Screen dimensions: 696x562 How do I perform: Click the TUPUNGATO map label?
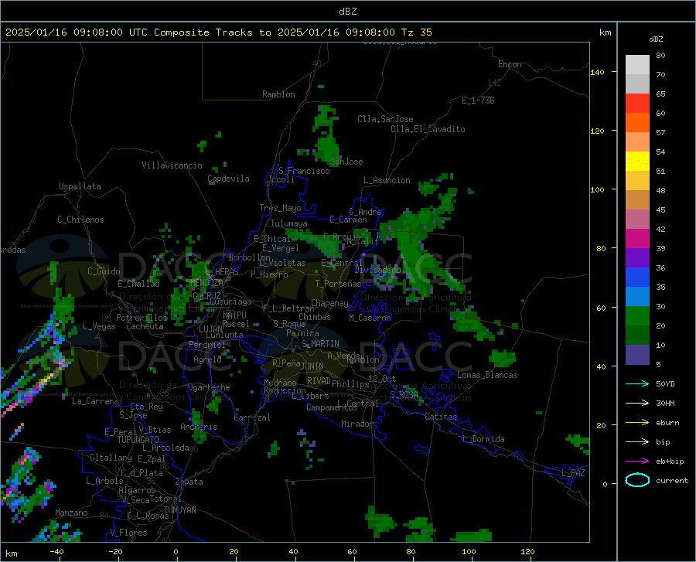138,440
